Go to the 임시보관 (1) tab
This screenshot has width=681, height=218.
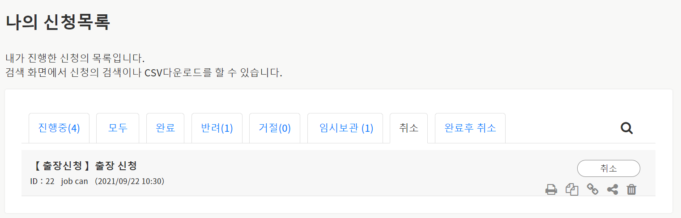(x=346, y=128)
